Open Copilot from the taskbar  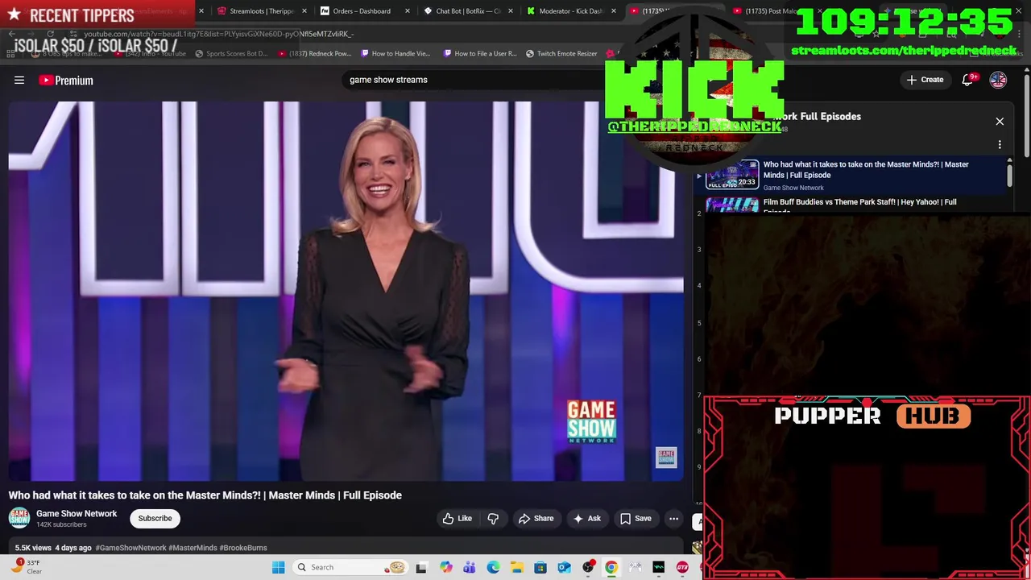coord(445,567)
